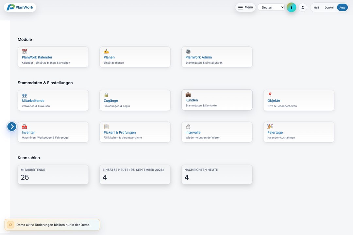Click the Kennzahlen heading
This screenshot has height=235, width=353.
pyautogui.click(x=29, y=158)
